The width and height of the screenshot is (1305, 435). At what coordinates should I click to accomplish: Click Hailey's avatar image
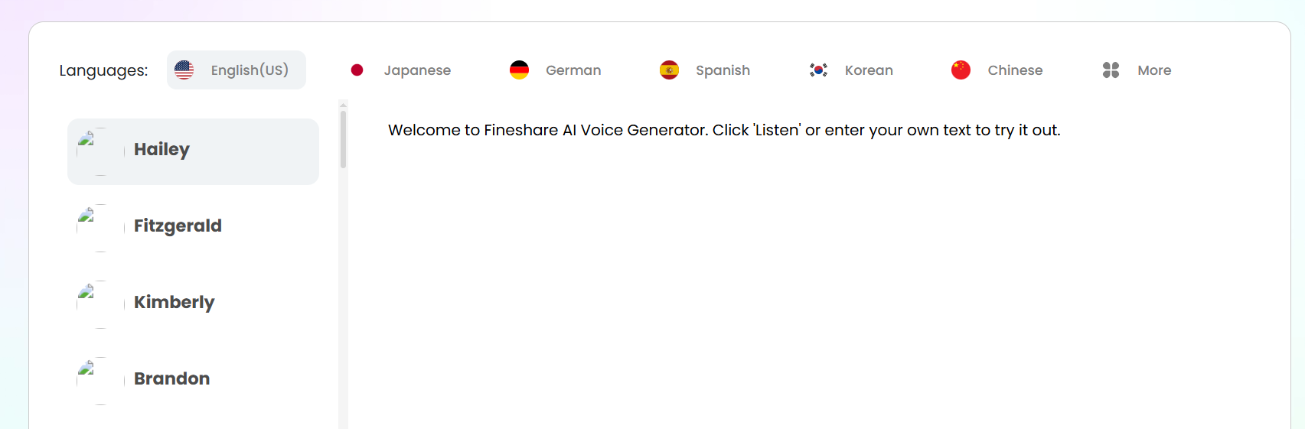pyautogui.click(x=101, y=151)
